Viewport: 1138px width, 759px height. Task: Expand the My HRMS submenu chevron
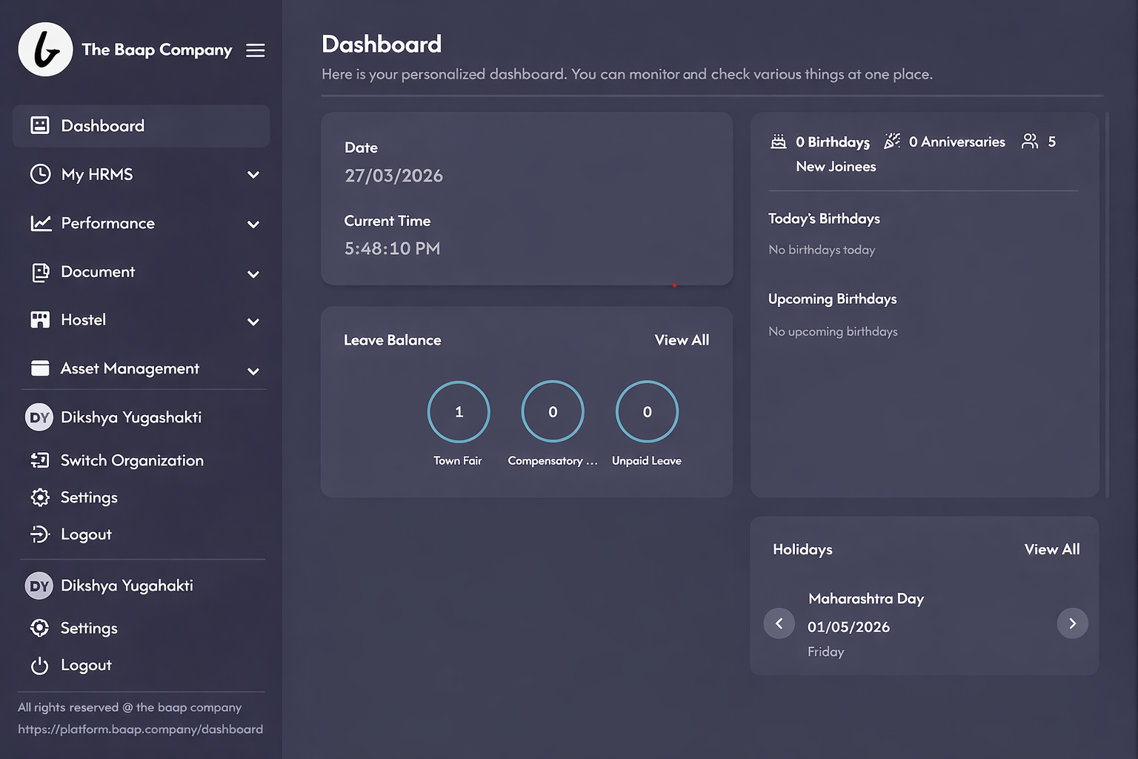pos(253,175)
